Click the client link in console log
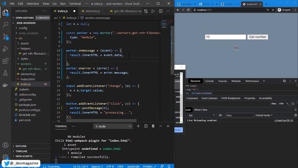Screen dimensions: 298x168 (284, 120)
